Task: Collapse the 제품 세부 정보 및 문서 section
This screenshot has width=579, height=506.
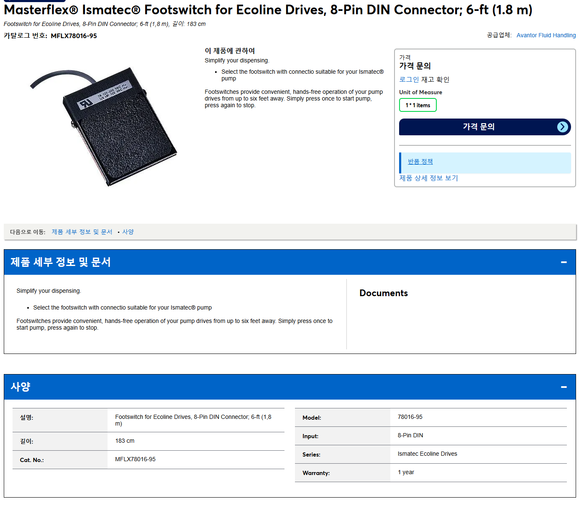Action: tap(564, 262)
